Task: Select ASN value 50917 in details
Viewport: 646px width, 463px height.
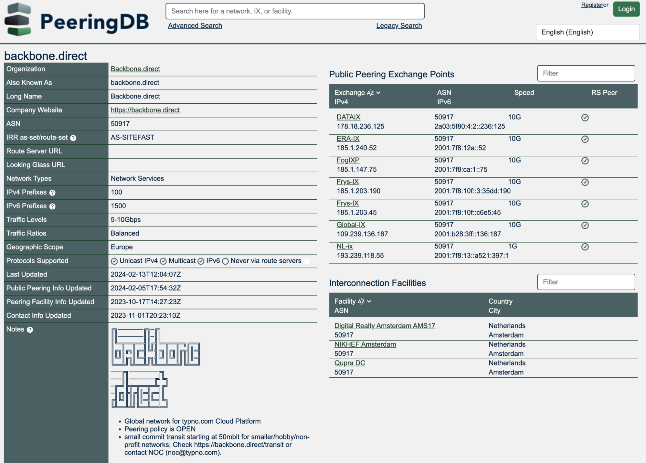Action: pyautogui.click(x=120, y=124)
